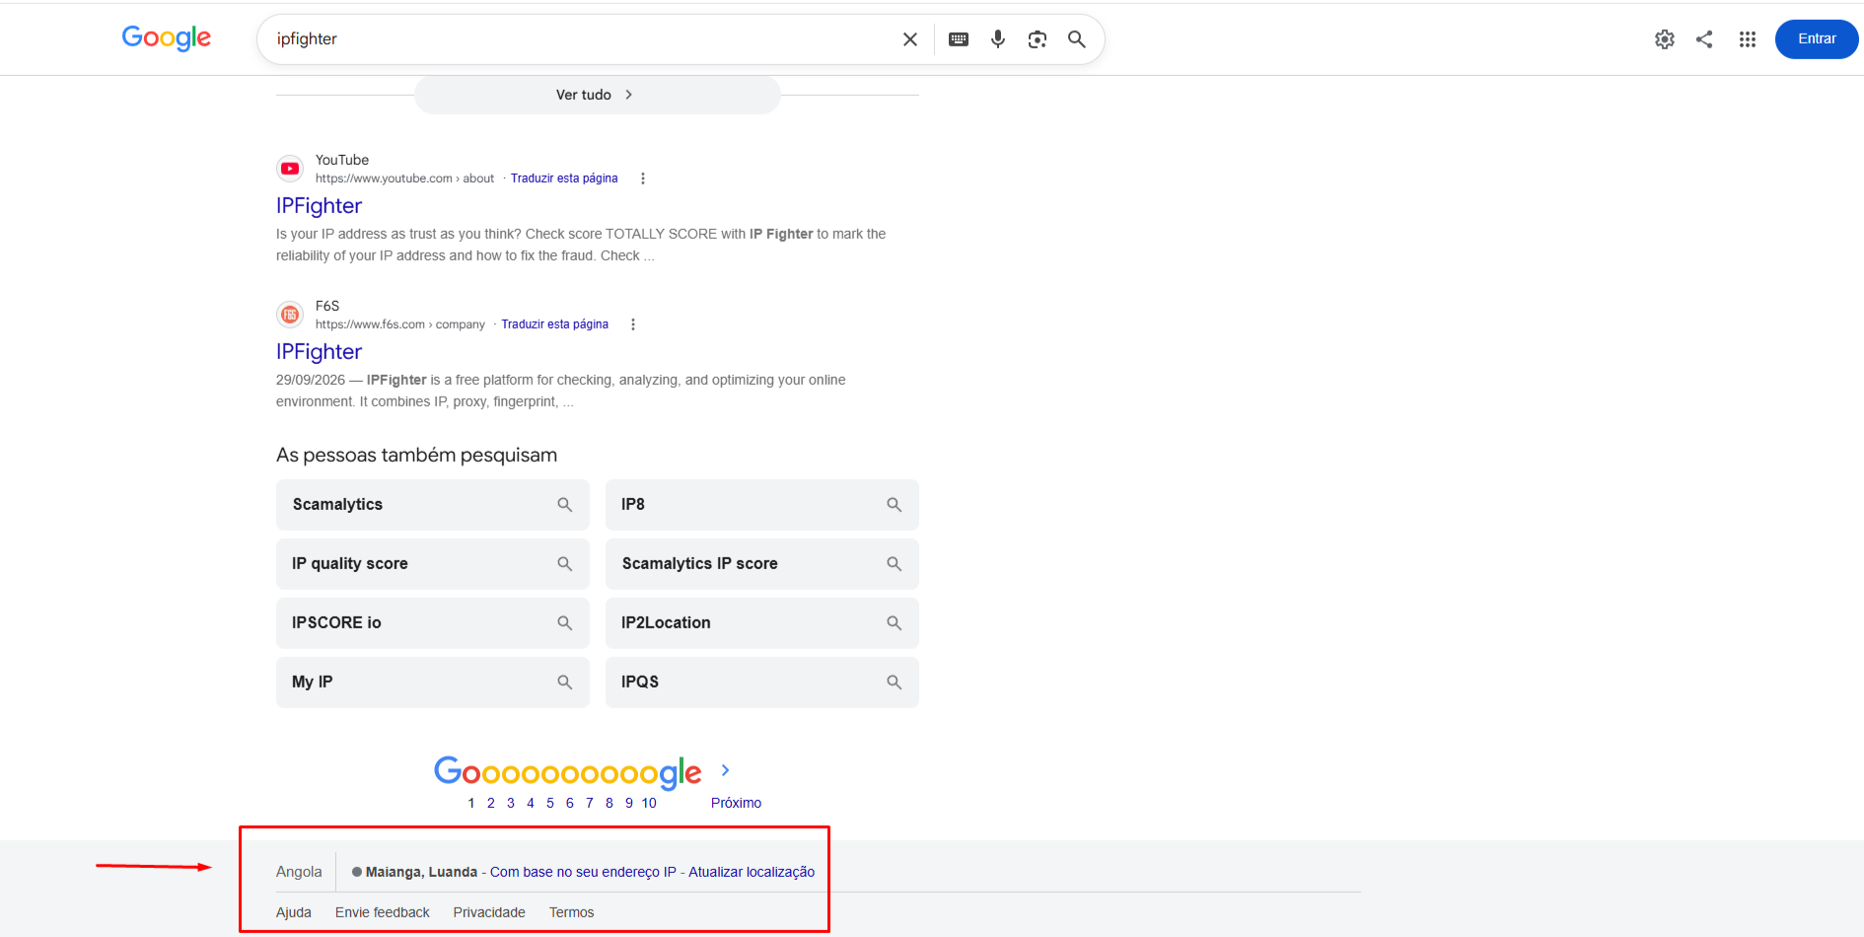Search related term Scamalytics IP score

tap(762, 564)
